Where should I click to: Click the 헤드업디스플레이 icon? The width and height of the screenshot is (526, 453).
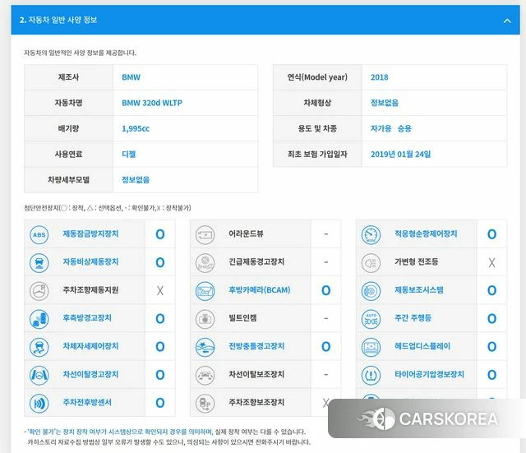tap(371, 347)
